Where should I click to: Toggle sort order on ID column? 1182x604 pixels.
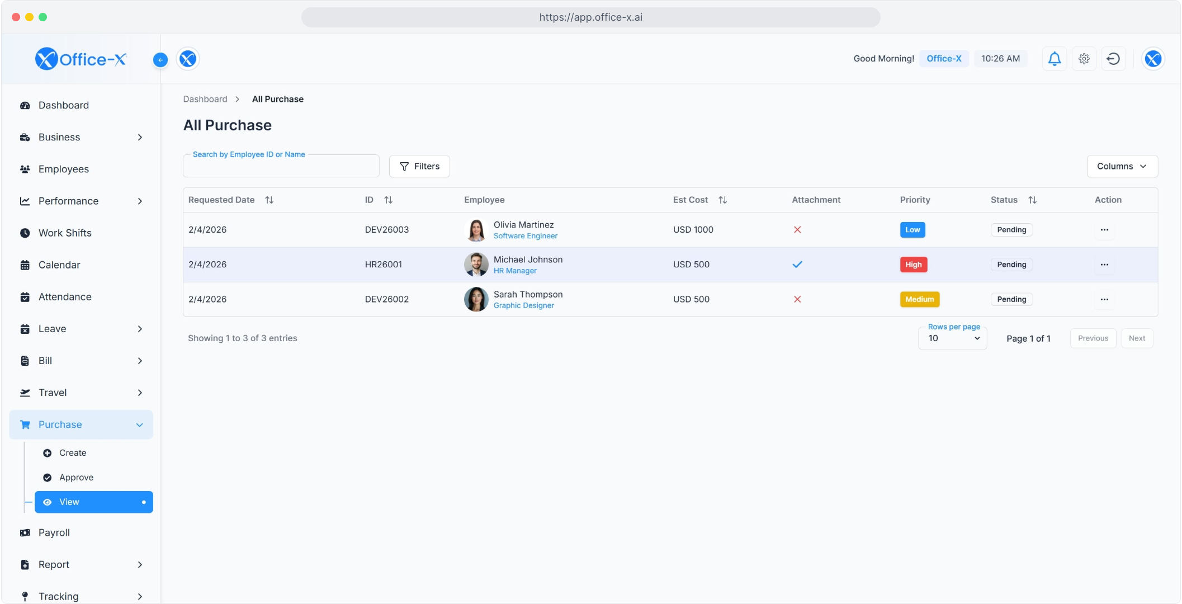[x=389, y=200]
